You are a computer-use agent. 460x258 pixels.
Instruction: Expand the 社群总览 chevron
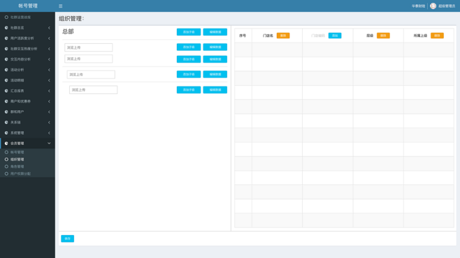point(49,28)
